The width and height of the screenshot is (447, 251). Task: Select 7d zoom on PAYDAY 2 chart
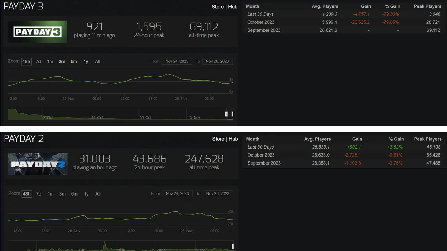39,194
